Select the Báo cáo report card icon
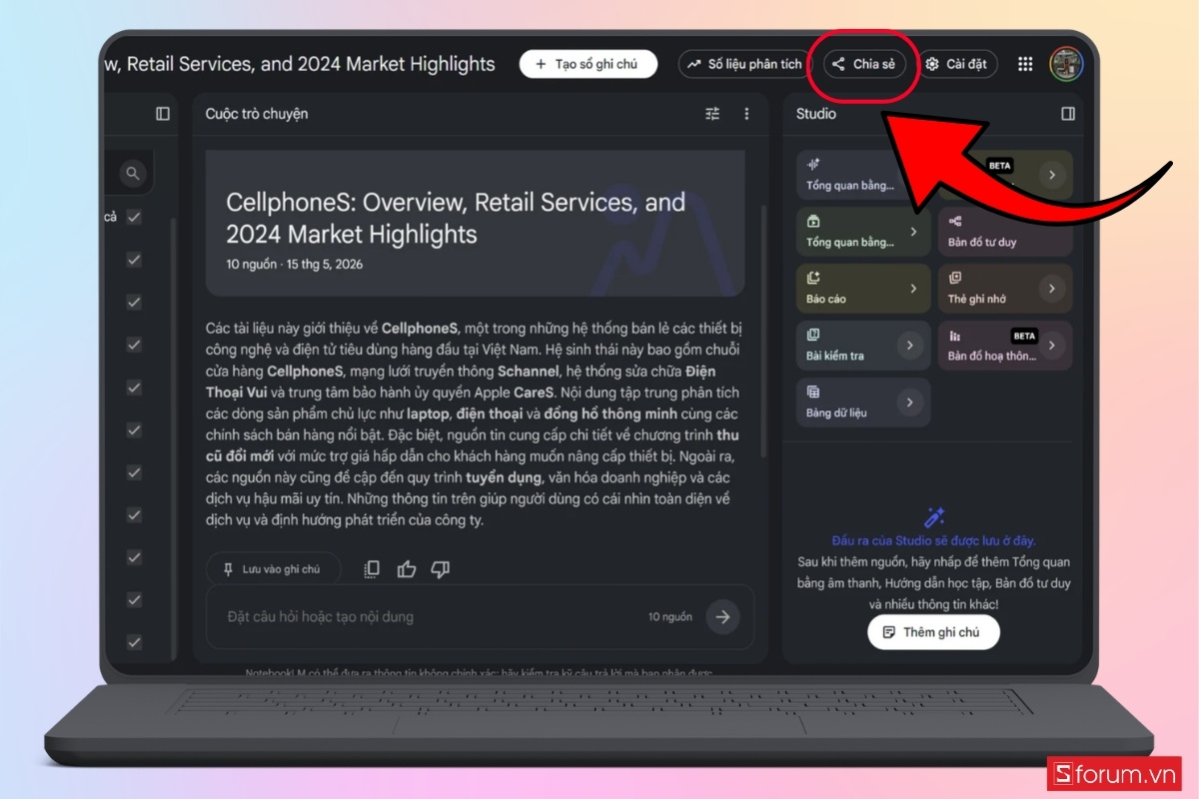 (x=813, y=278)
